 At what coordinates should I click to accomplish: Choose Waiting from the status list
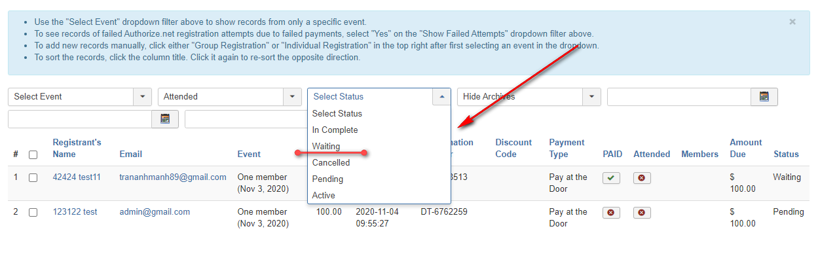click(326, 146)
